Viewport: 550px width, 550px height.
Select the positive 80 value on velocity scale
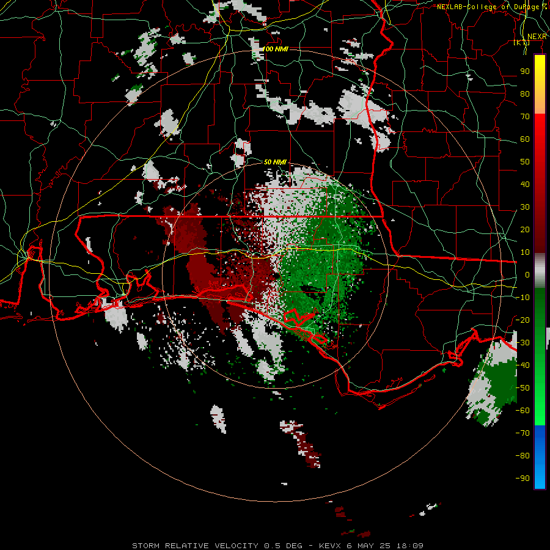click(525, 94)
